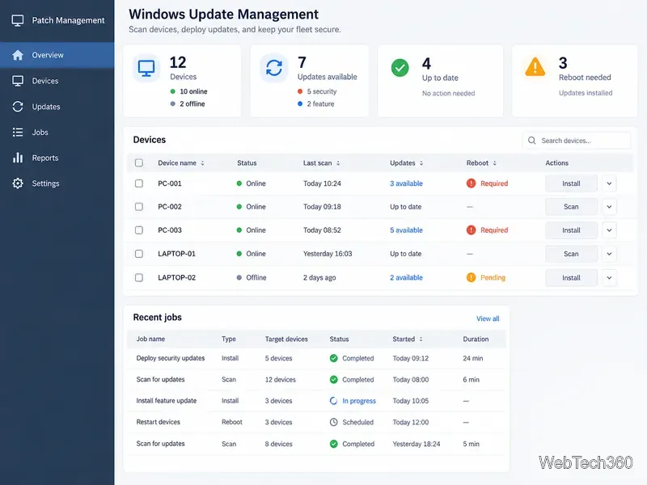The image size is (647, 485).
Task: Click the Restart devices job name
Action: pyautogui.click(x=158, y=422)
